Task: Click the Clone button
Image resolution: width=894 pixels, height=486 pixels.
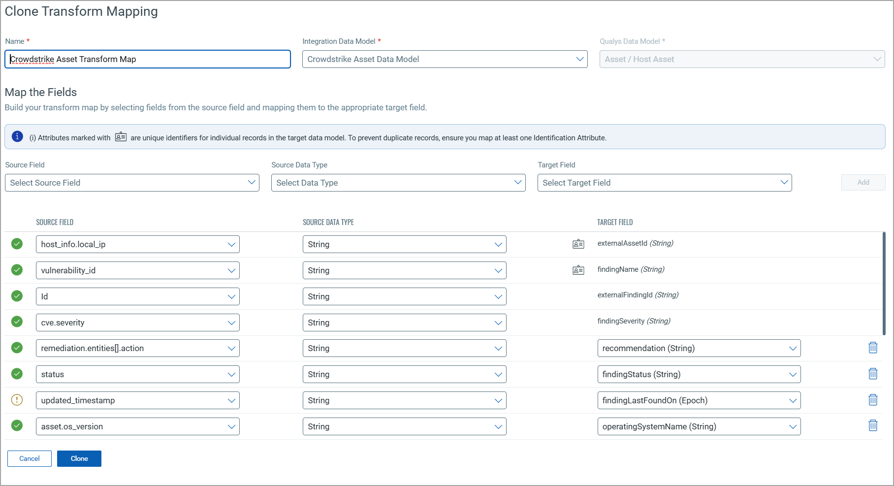Action: 79,458
